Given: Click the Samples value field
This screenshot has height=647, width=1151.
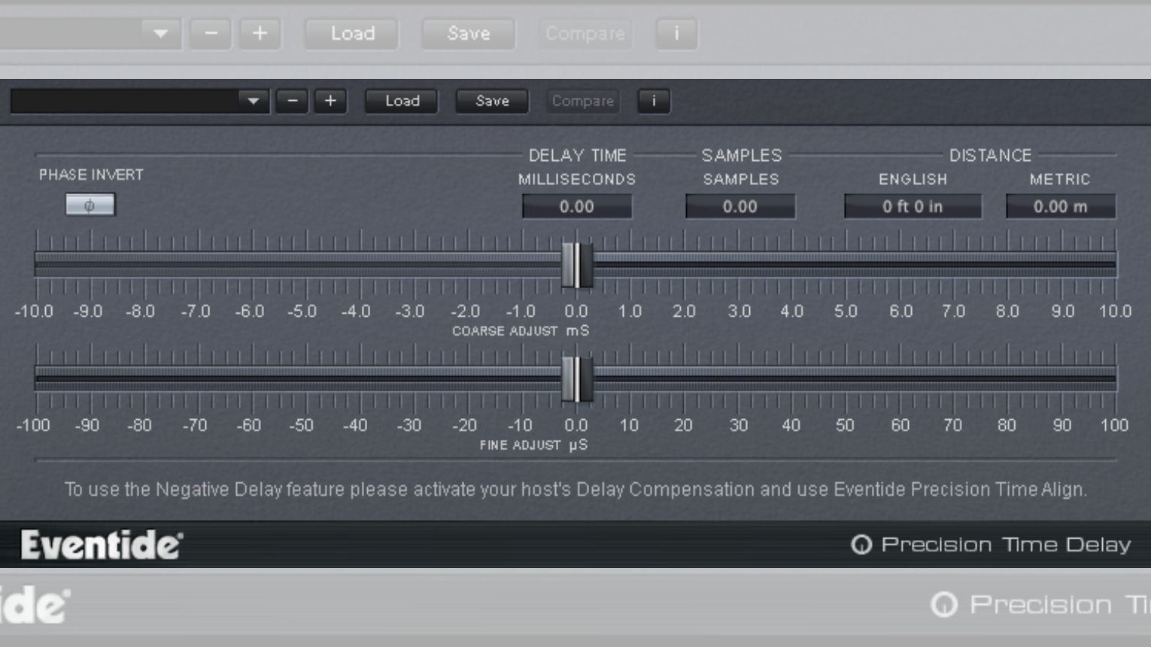Looking at the screenshot, I should [x=740, y=206].
